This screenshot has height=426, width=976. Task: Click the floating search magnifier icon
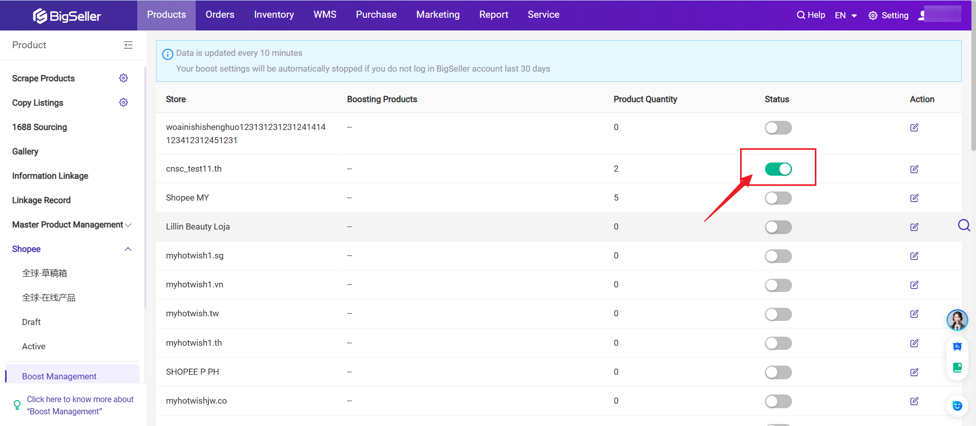[x=964, y=225]
